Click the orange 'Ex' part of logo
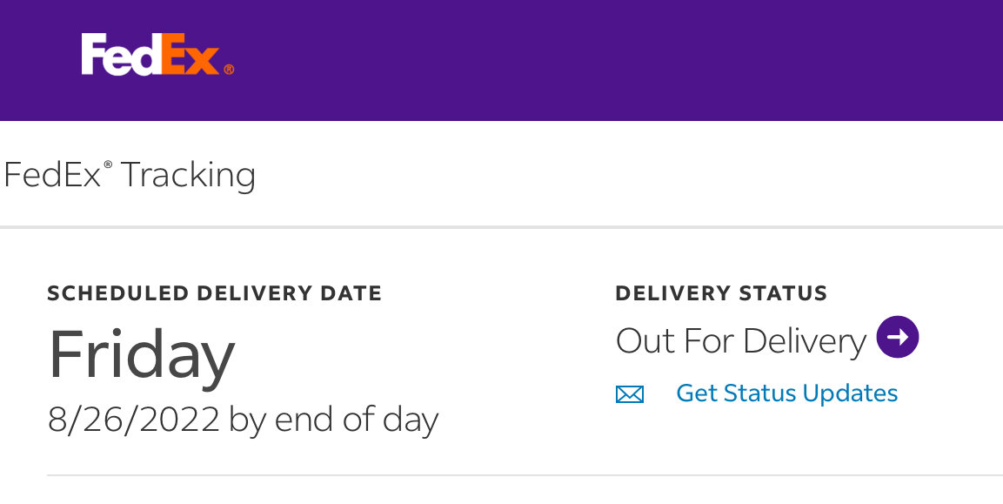The width and height of the screenshot is (1003, 504). tap(190, 55)
